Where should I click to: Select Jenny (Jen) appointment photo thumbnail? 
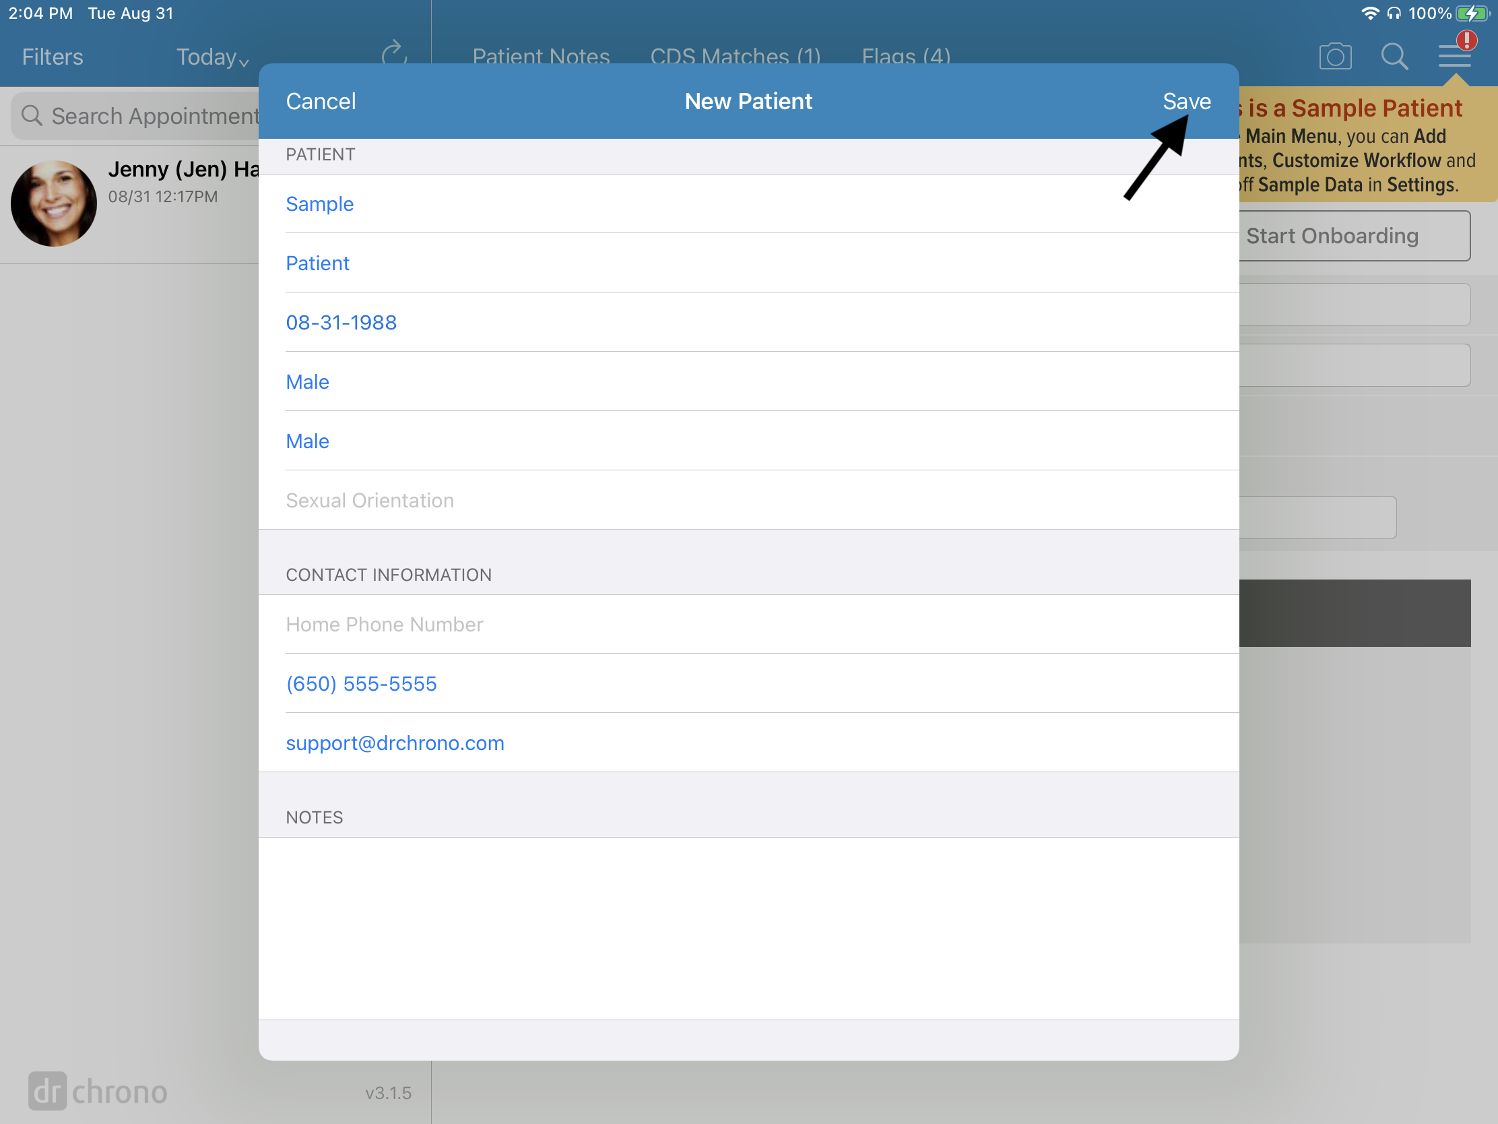click(54, 203)
